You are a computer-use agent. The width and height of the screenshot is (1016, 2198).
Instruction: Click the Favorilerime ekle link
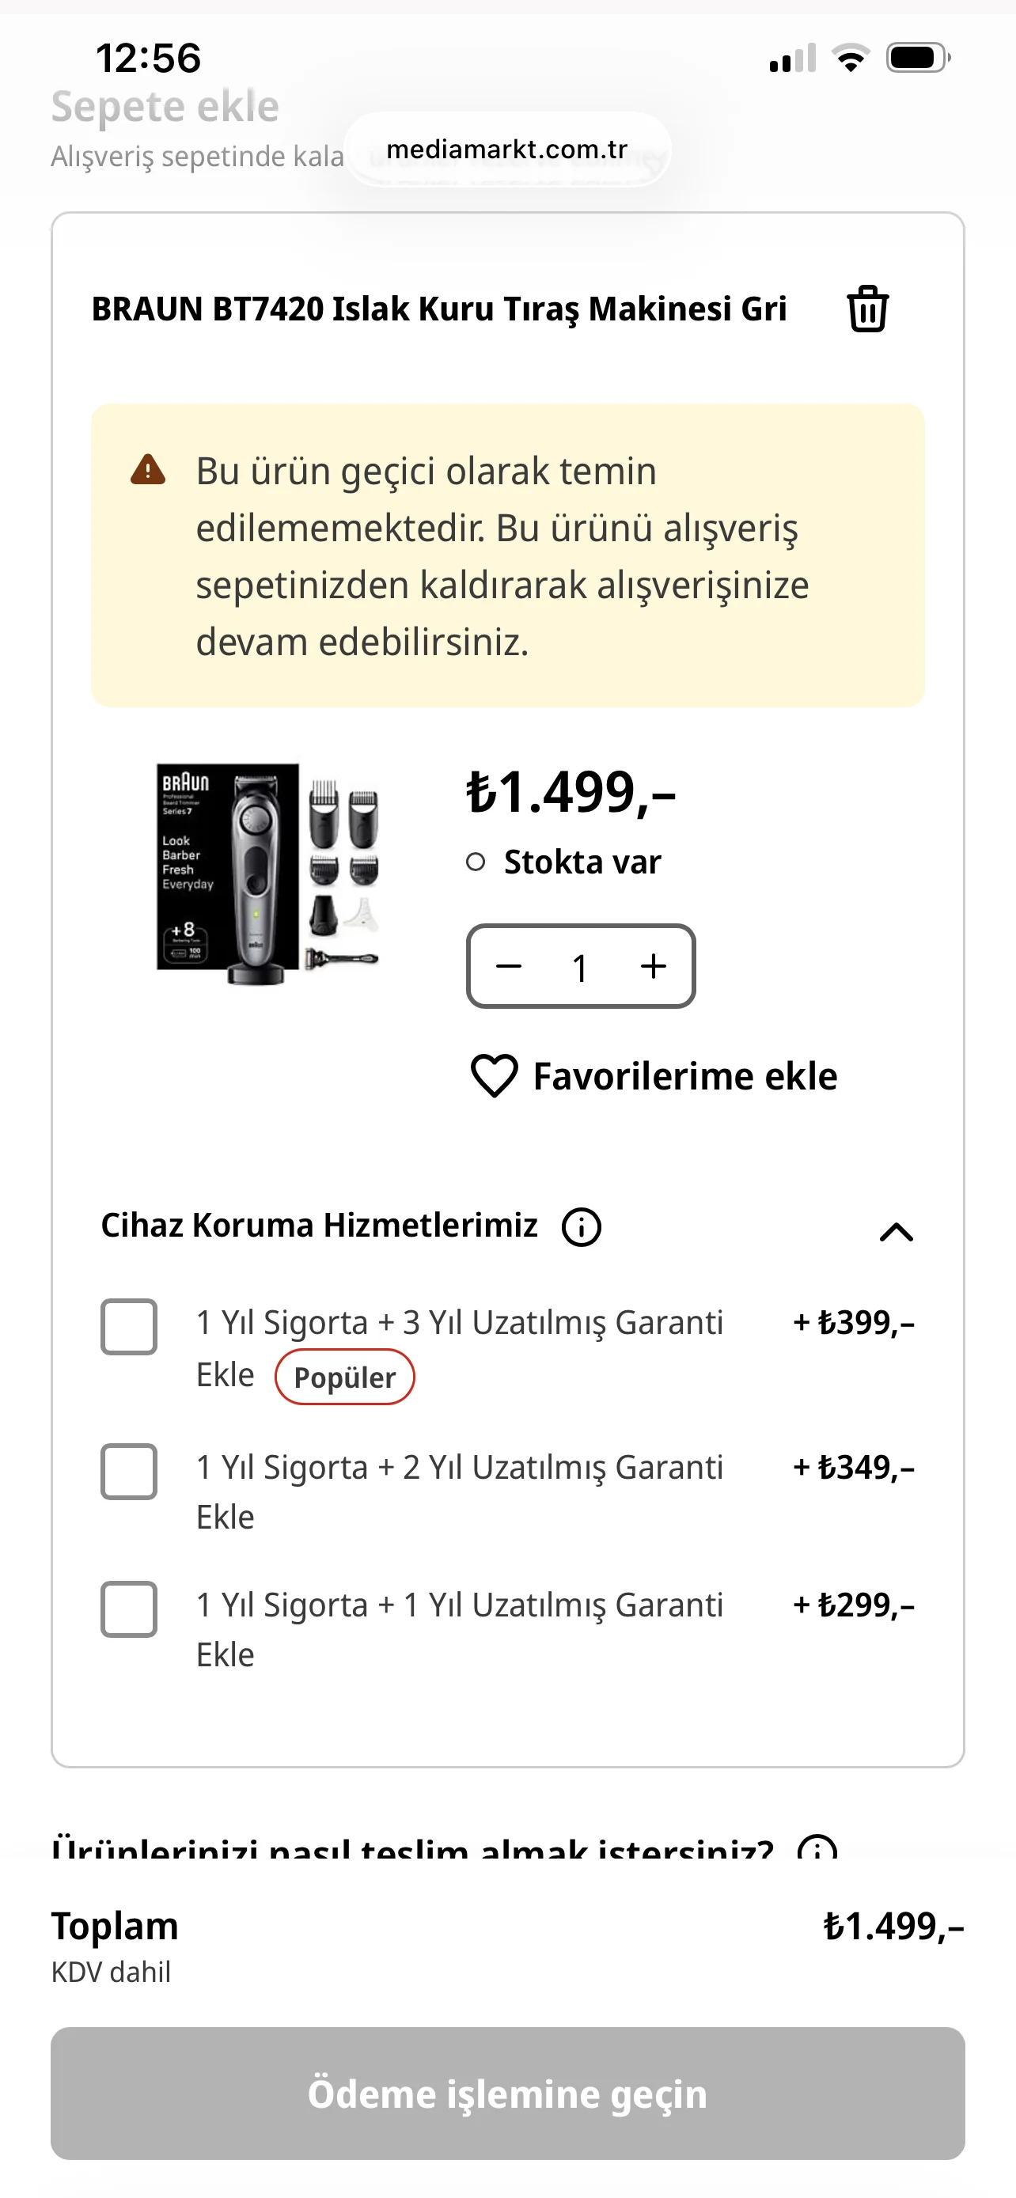pos(684,1076)
